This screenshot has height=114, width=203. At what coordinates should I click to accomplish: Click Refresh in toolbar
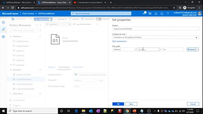pyautogui.click(x=74, y=19)
